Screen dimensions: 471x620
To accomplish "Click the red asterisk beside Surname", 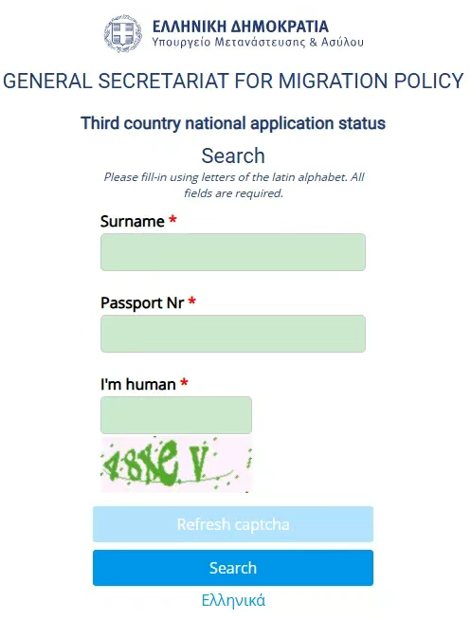I will 172,219.
